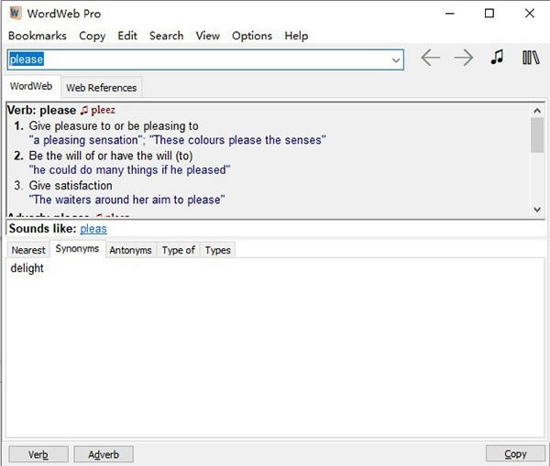The image size is (550, 466).
Task: Click the forward navigation arrow
Action: 464,59
